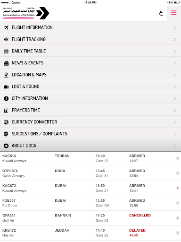This screenshot has width=181, height=242.
Task: Open flight QTR1078 Qatar Airways row
Action: click(x=90, y=173)
